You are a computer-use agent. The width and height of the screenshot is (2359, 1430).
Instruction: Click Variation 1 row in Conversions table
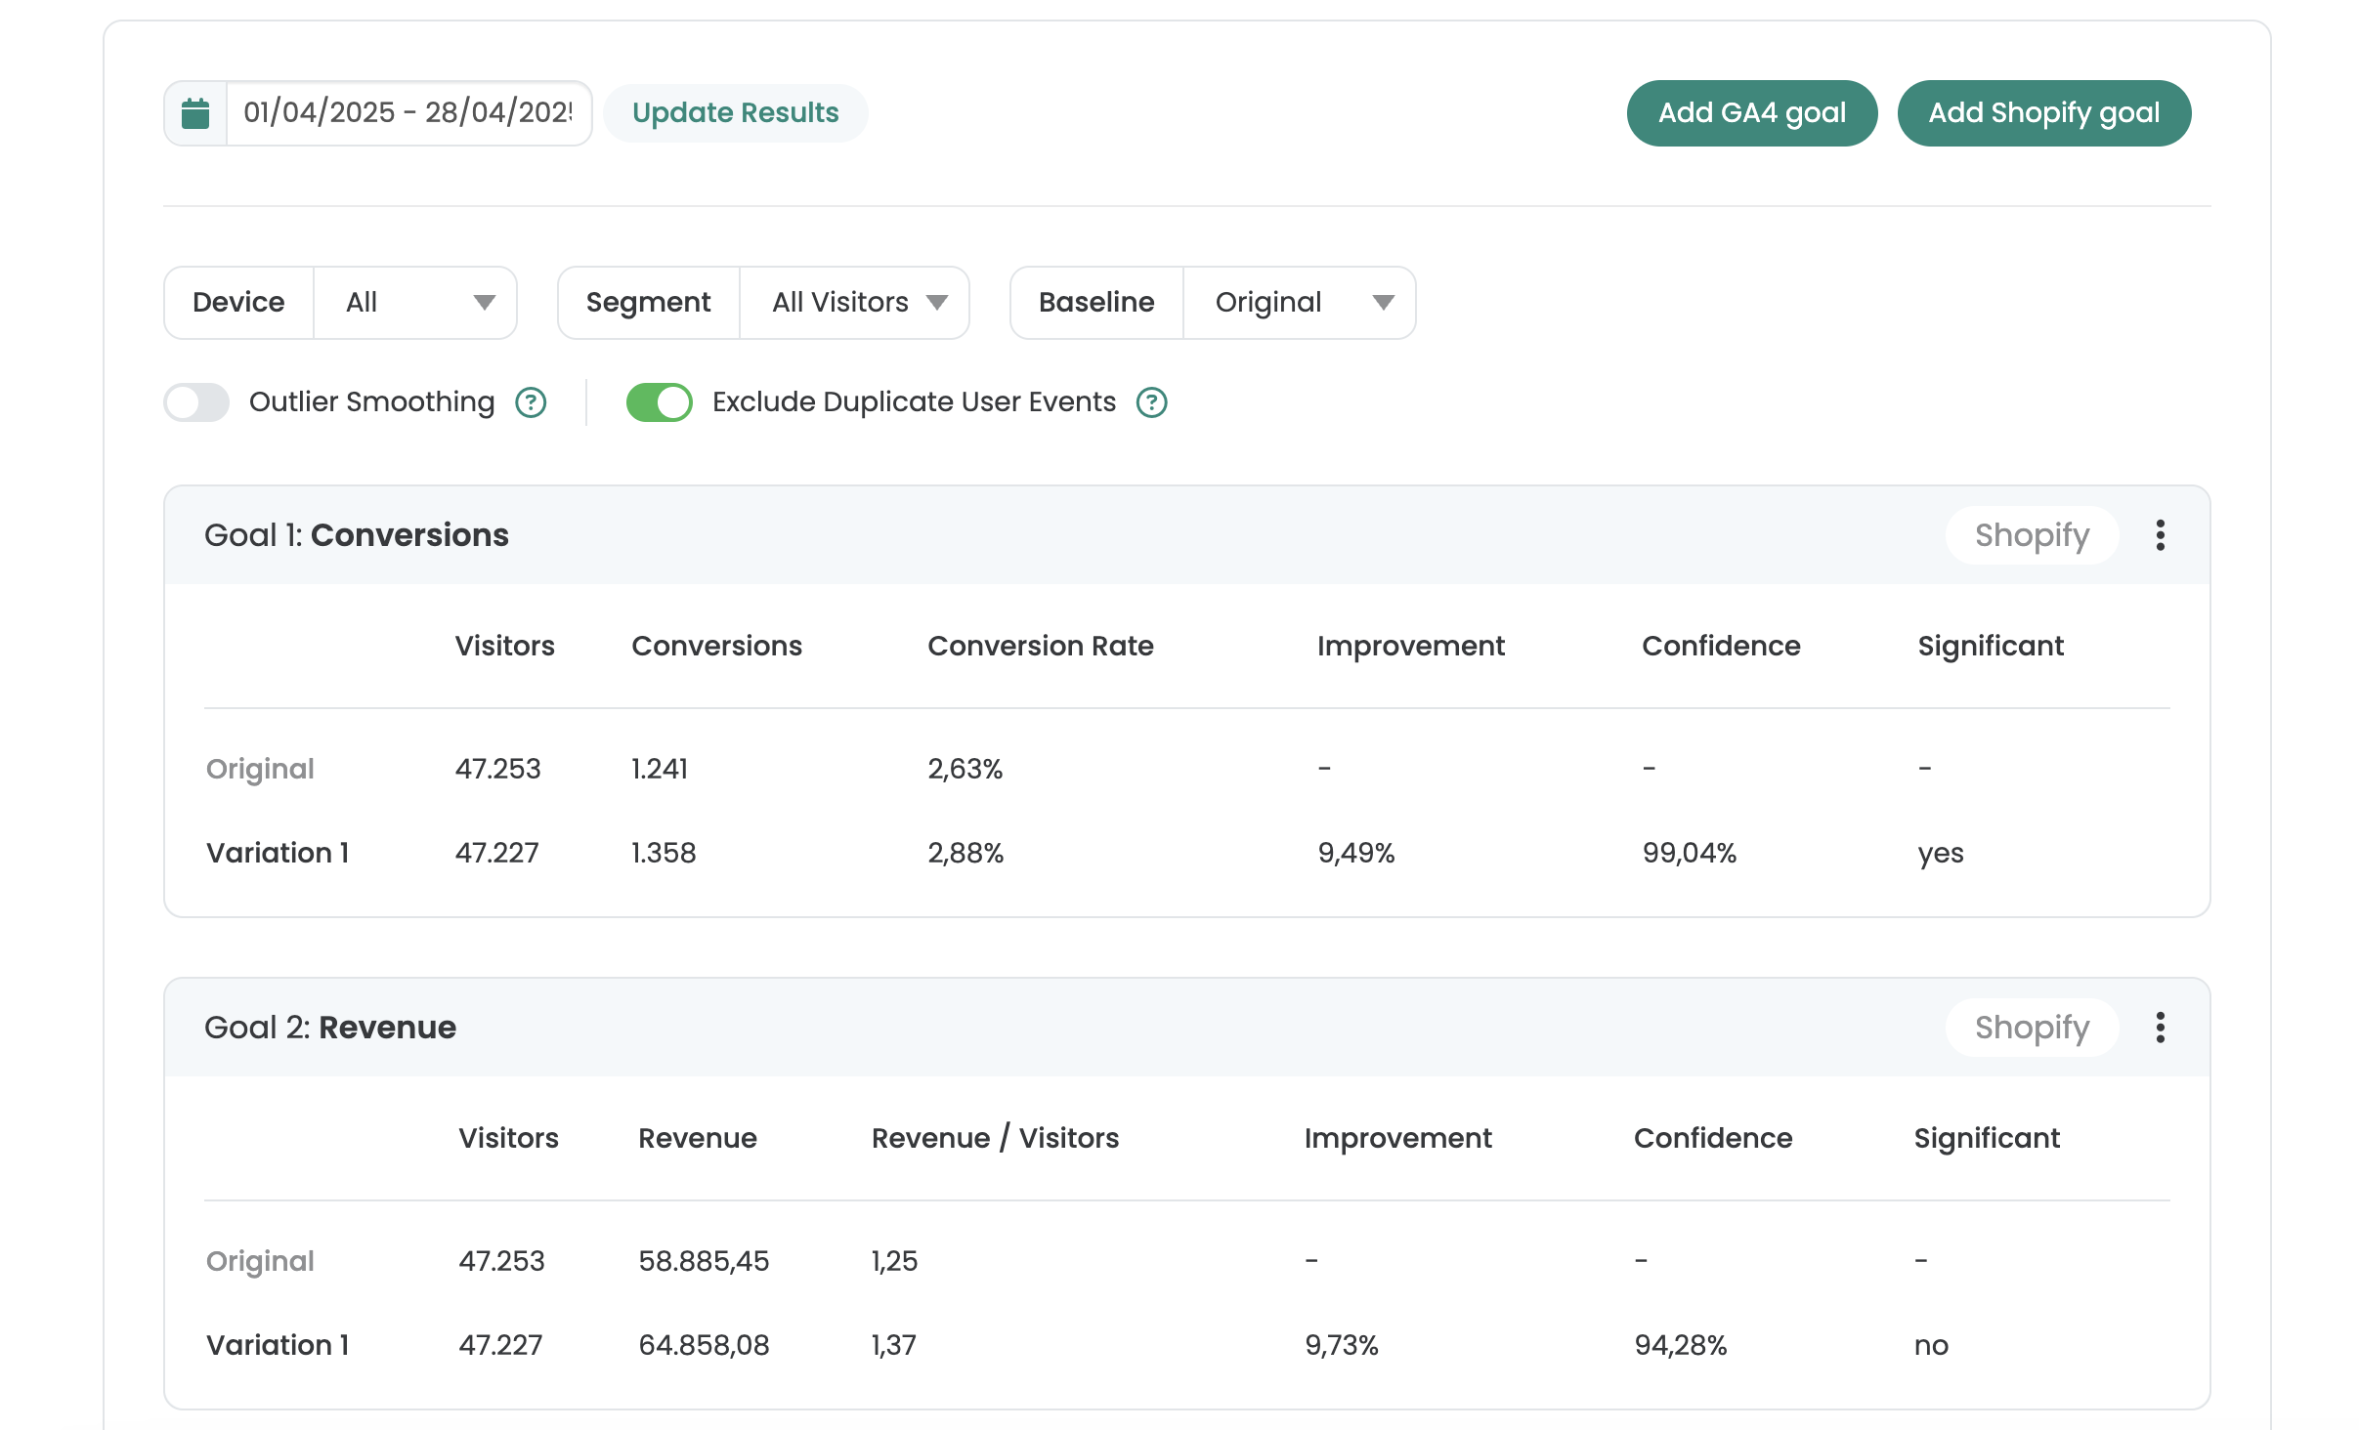point(278,853)
